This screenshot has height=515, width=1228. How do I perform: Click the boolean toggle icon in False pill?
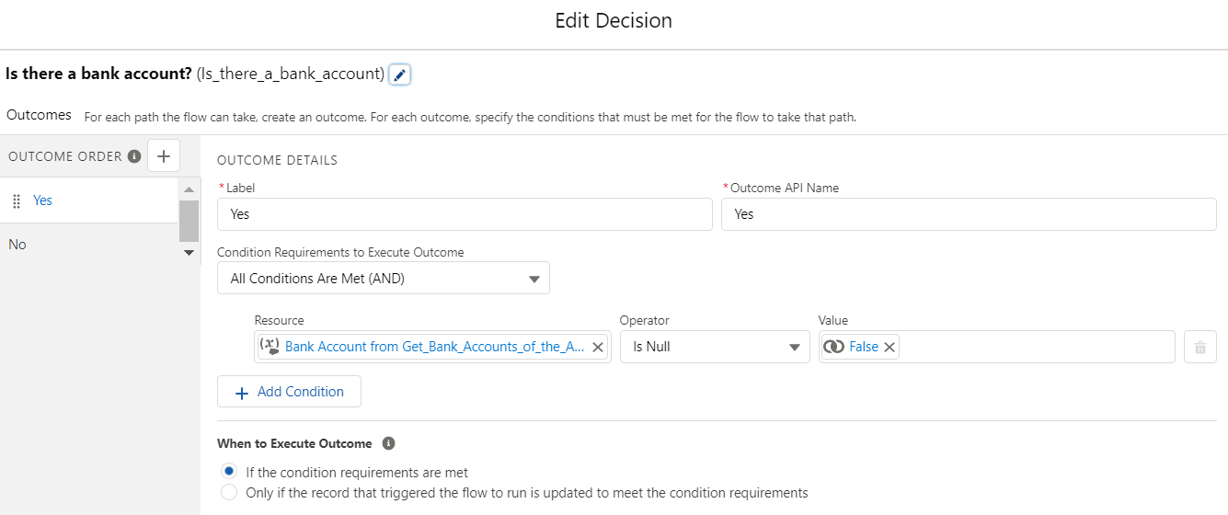(833, 347)
